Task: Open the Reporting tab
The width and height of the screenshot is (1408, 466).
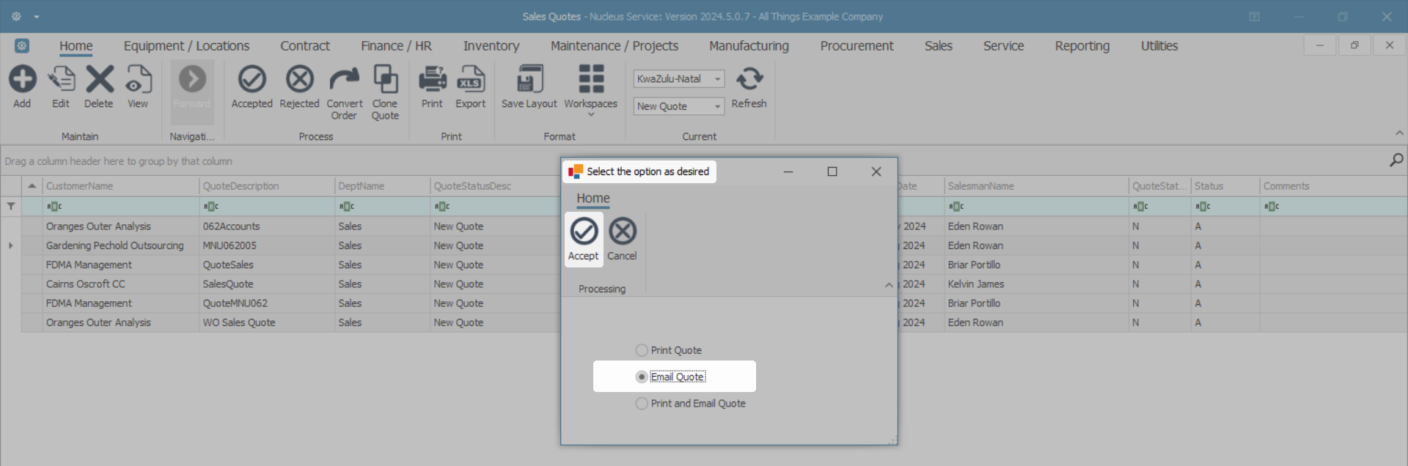Action: click(x=1082, y=45)
